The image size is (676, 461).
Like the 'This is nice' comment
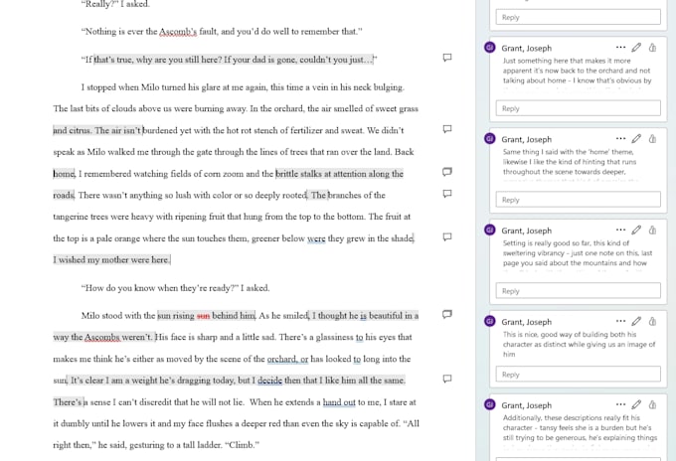point(653,321)
